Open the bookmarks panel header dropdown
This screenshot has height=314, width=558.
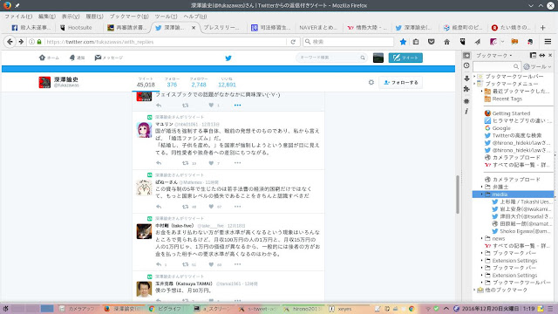click(494, 55)
